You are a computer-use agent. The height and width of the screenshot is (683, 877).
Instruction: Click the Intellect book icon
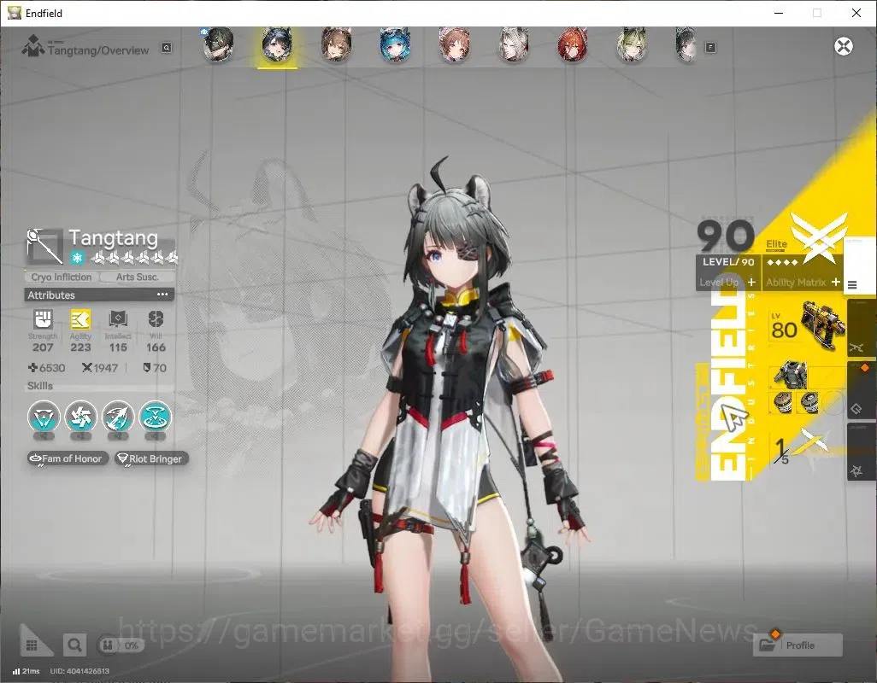coord(118,319)
